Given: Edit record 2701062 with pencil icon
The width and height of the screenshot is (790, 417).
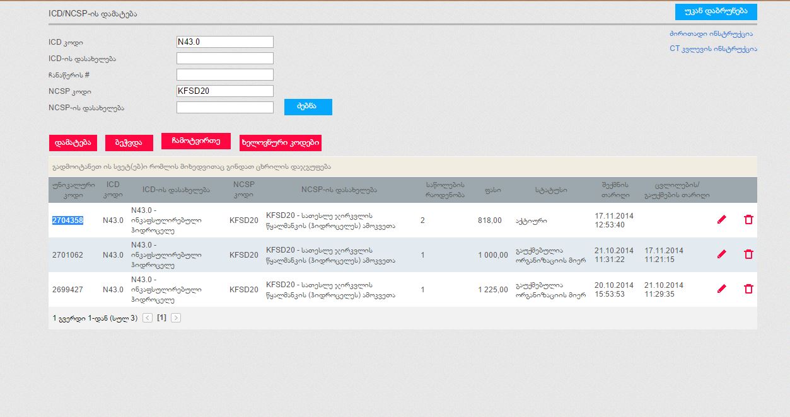Looking at the screenshot, I should click(x=722, y=254).
